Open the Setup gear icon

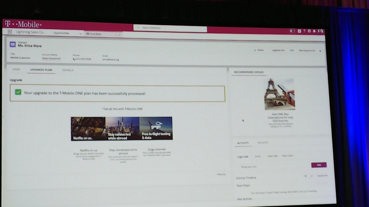coord(309,31)
